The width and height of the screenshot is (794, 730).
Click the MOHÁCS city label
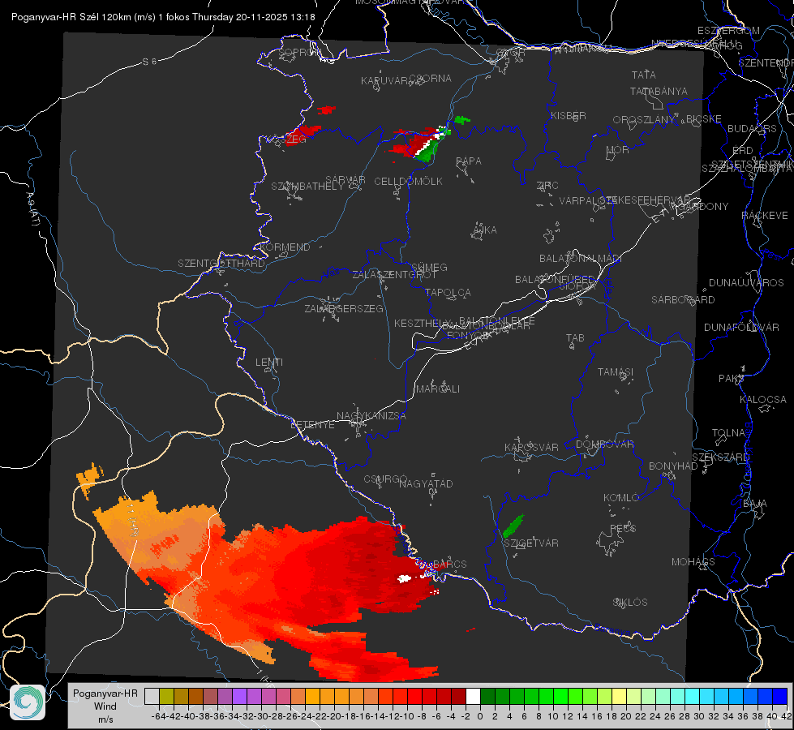pyautogui.click(x=693, y=561)
